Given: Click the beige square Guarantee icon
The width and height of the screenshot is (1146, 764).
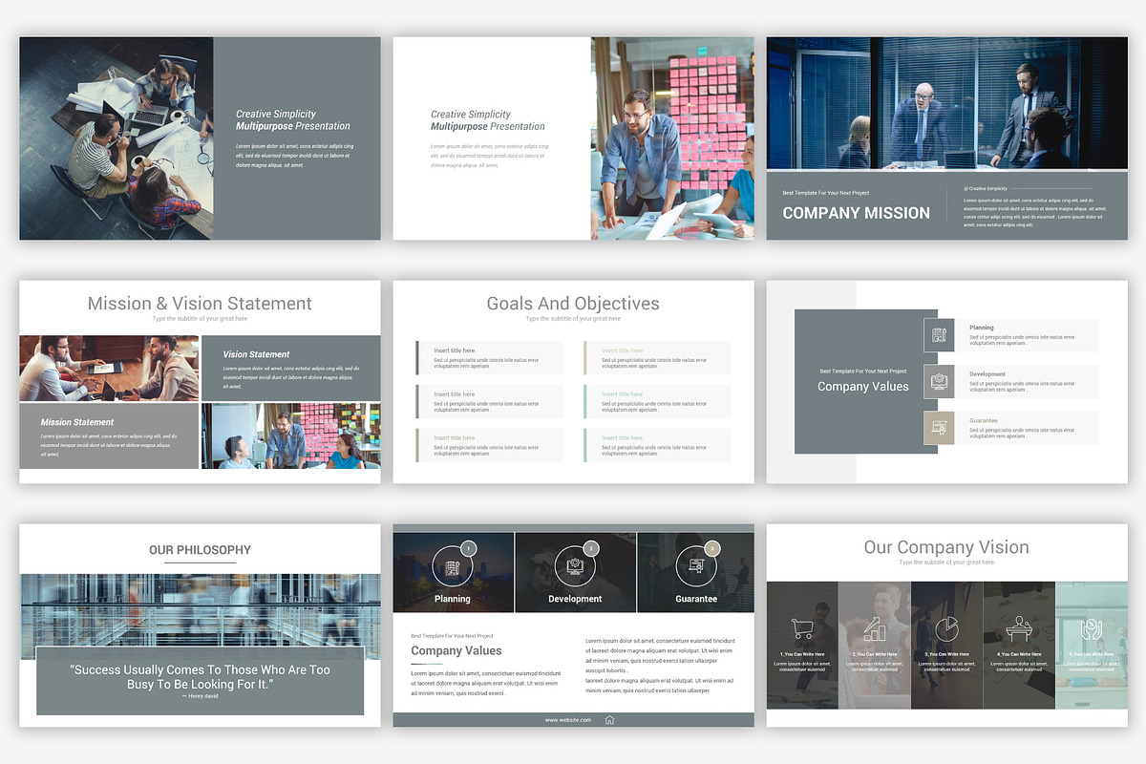Looking at the screenshot, I should 939,428.
